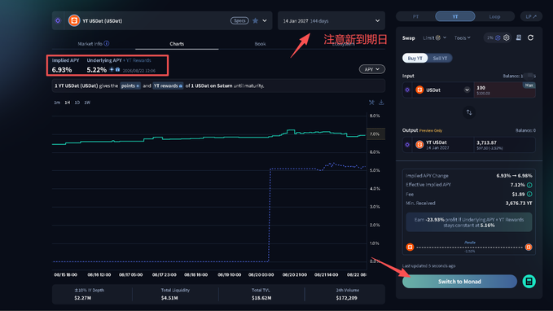The width and height of the screenshot is (553, 311).
Task: Click Min. Received 3,676.73 YT value
Action: click(x=519, y=204)
